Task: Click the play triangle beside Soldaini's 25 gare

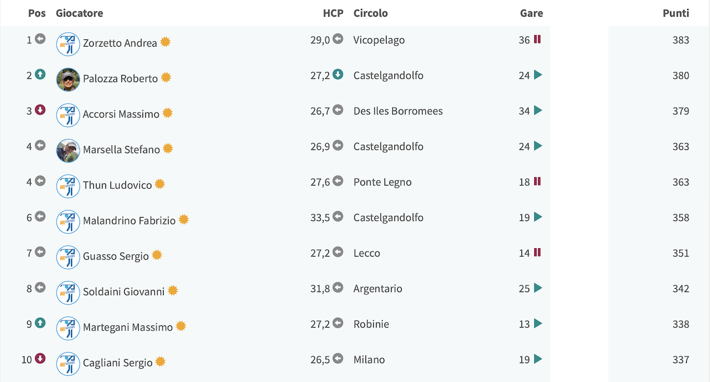Action: click(x=537, y=288)
